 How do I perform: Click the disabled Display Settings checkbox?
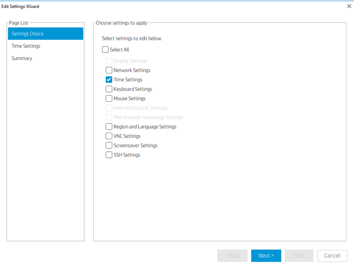click(x=109, y=61)
